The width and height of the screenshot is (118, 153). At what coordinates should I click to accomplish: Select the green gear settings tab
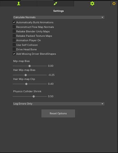pyautogui.click(x=92, y=3)
